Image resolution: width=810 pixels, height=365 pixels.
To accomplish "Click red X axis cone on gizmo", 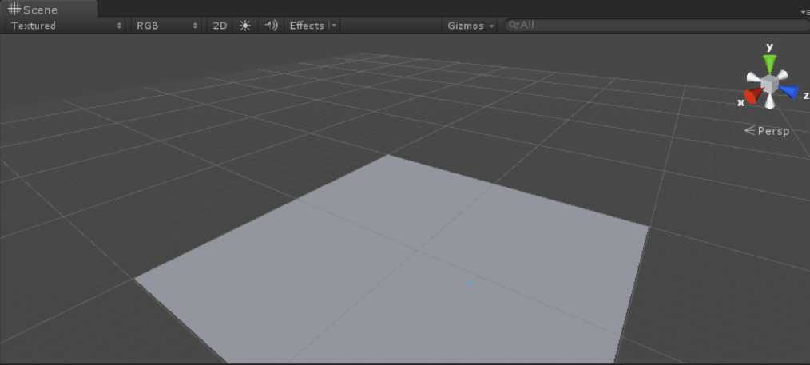I will 753,95.
